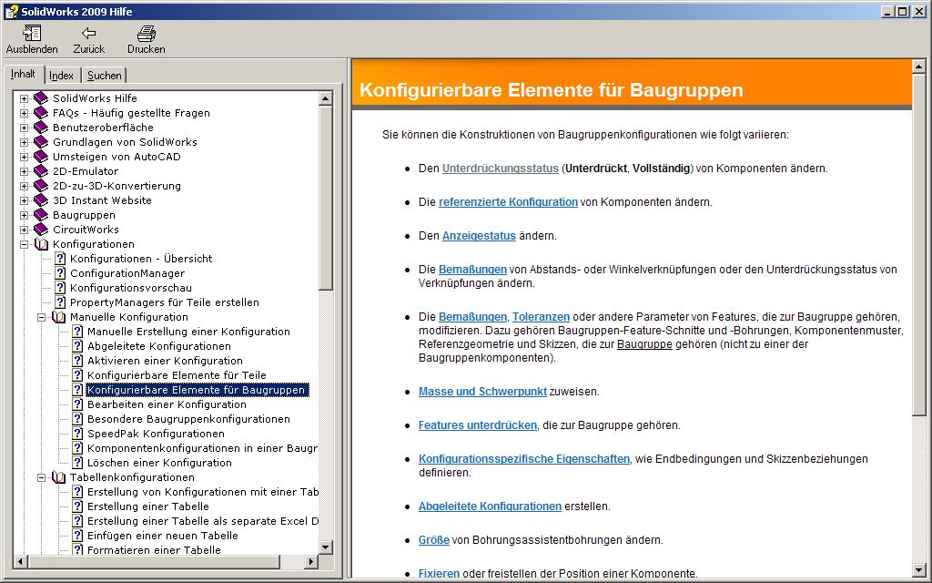
Task: Select Besondere Baugruppenkonfigurationen topic
Action: (188, 419)
